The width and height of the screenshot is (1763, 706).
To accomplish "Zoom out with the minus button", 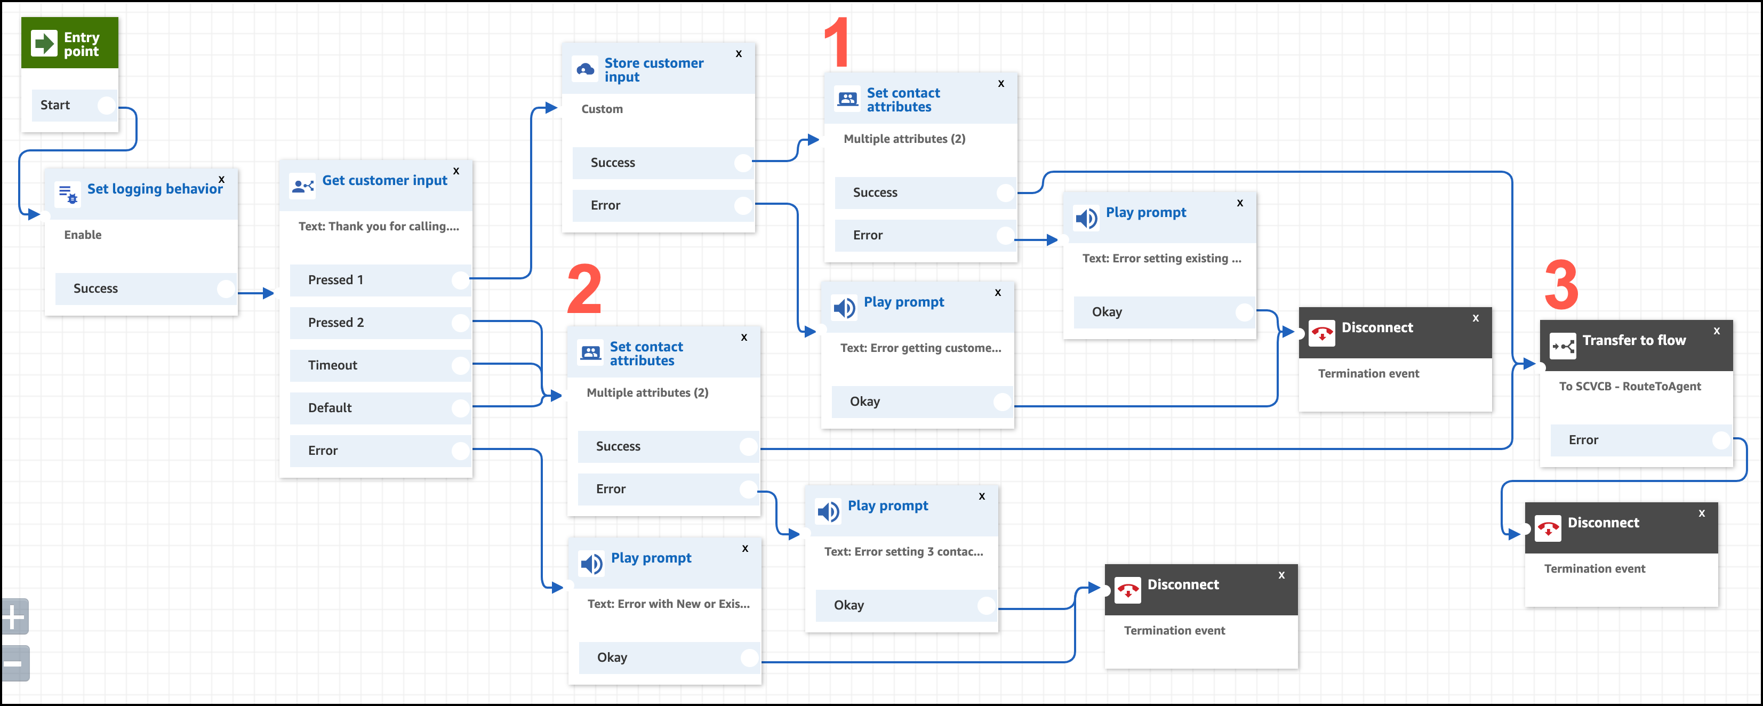I will tap(14, 663).
